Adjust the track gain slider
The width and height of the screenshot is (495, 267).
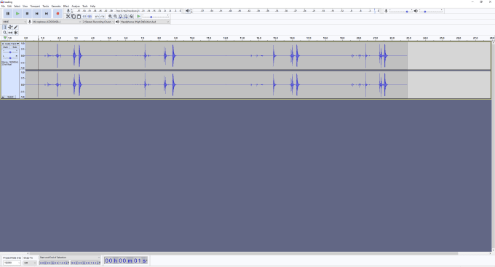pyautogui.click(x=10, y=52)
